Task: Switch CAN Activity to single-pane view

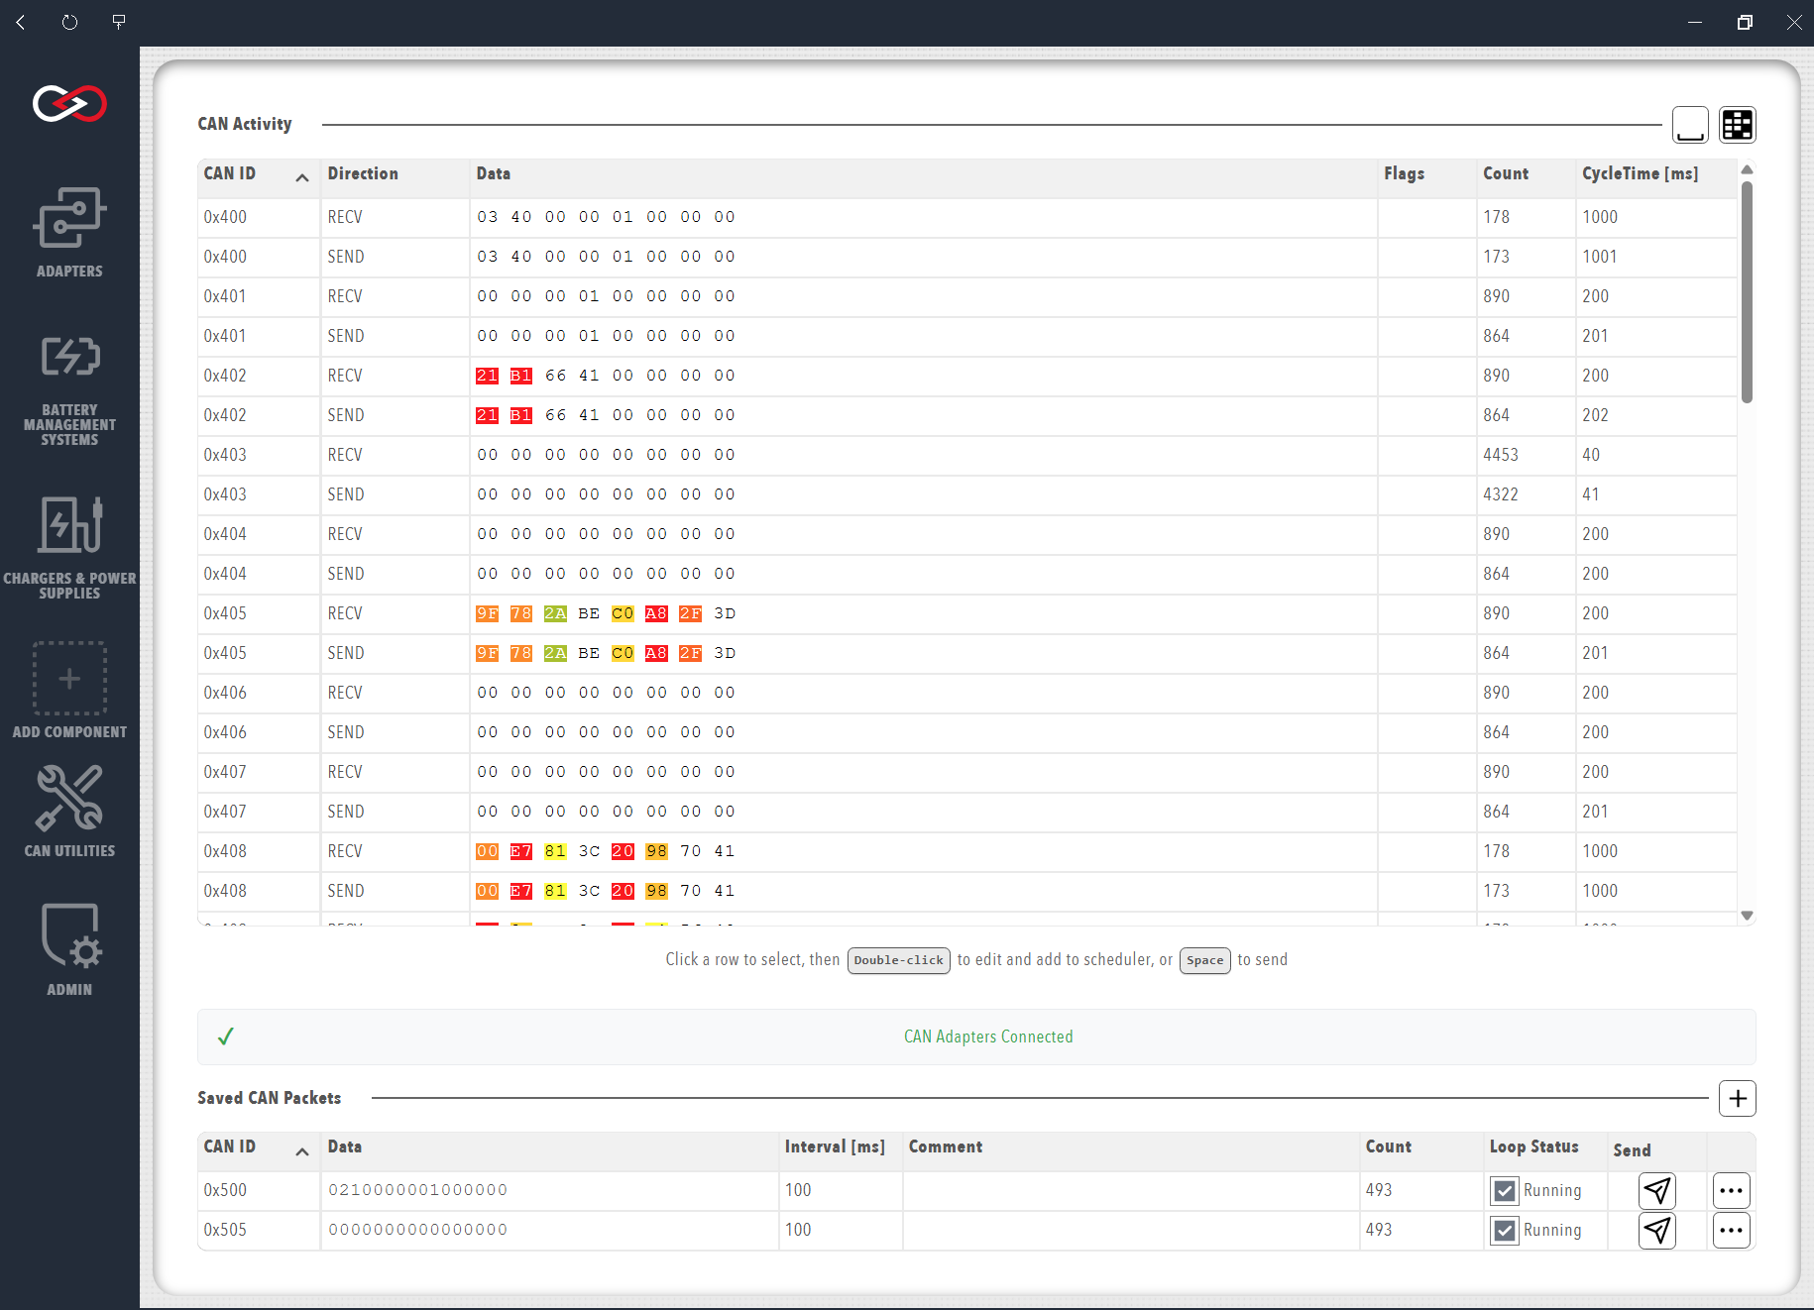Action: 1690,125
